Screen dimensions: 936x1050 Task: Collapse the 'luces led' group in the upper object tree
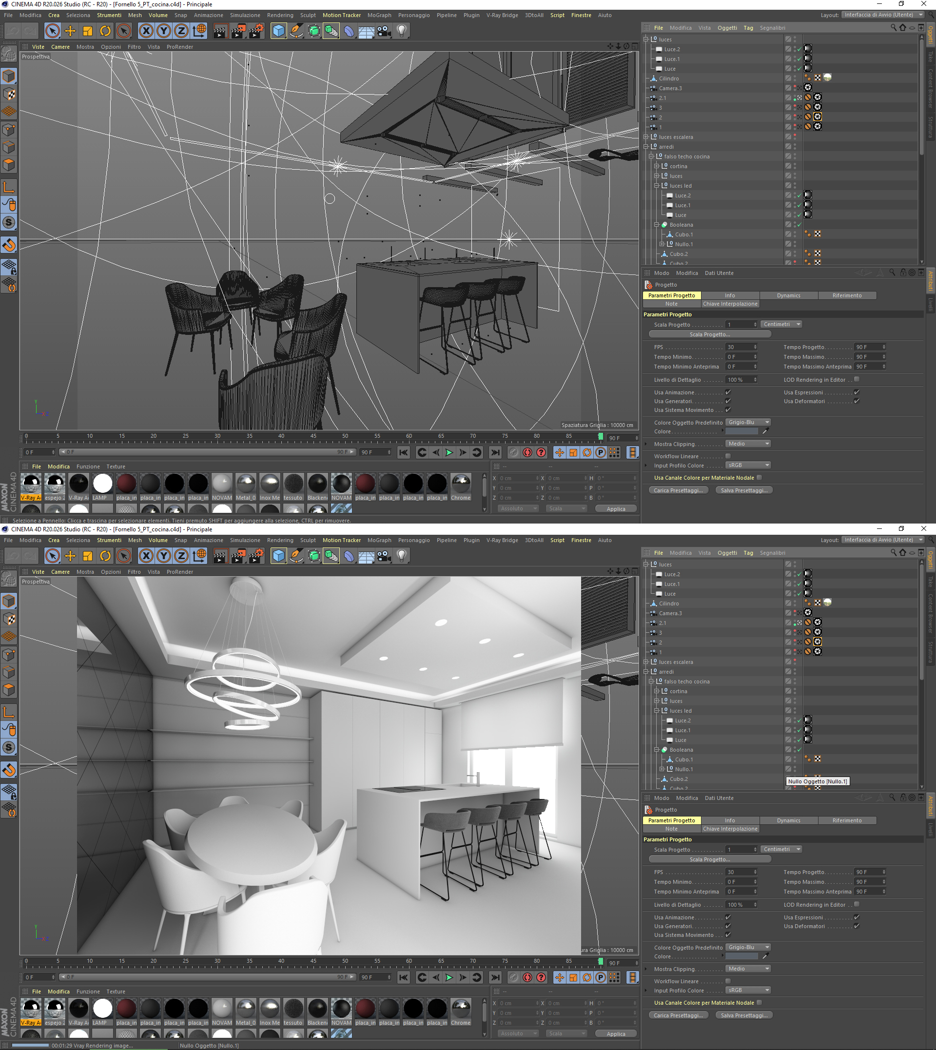coord(657,186)
